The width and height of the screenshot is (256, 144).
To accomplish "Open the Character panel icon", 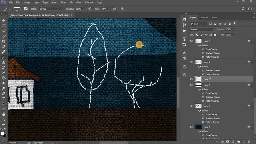I will point(184,53).
